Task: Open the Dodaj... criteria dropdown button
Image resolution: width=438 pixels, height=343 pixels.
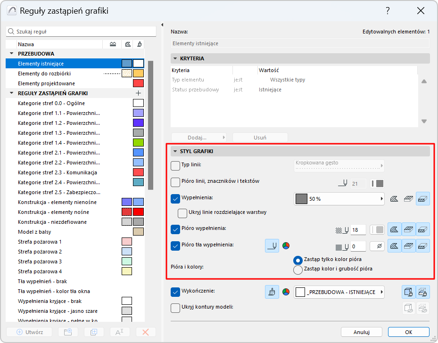Action: 198,138
